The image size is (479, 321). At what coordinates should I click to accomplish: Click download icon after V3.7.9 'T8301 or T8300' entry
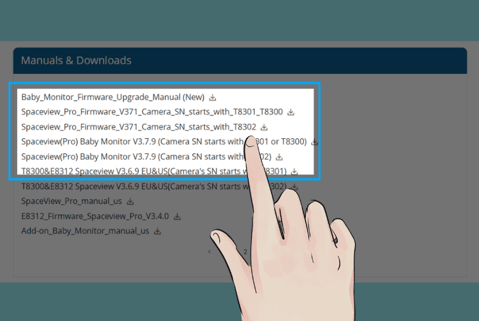[x=315, y=142]
